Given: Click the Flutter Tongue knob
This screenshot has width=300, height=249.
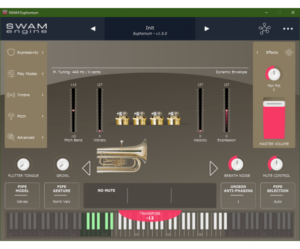Looking at the screenshot, I should [x=23, y=164].
